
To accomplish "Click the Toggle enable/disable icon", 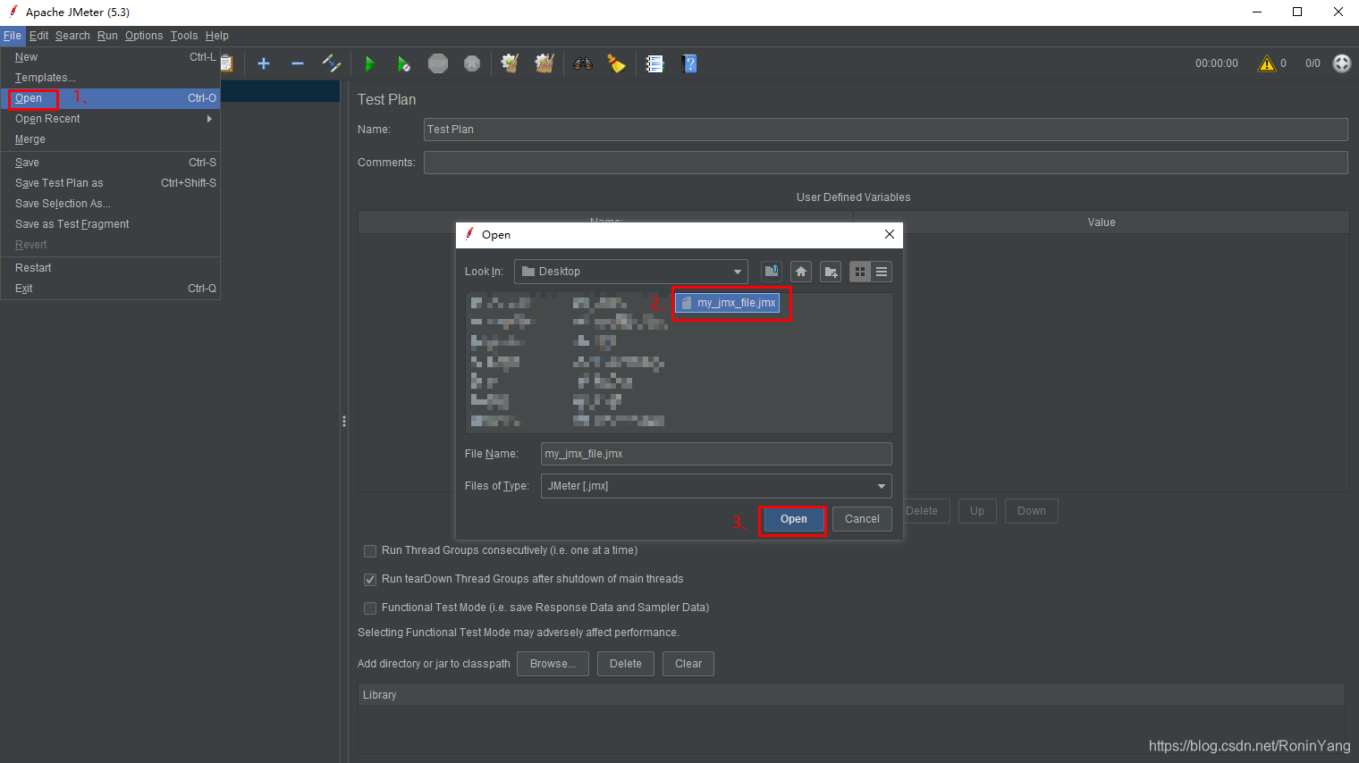I will pyautogui.click(x=332, y=63).
